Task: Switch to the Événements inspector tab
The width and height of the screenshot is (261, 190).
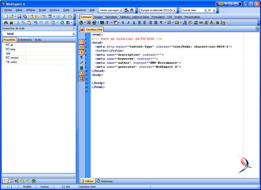Action: point(25,40)
